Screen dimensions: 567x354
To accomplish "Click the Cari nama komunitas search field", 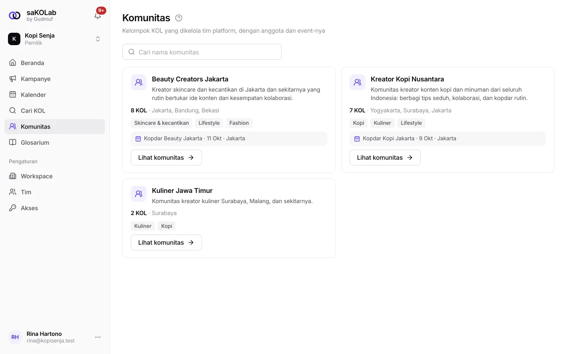I will pos(202,52).
